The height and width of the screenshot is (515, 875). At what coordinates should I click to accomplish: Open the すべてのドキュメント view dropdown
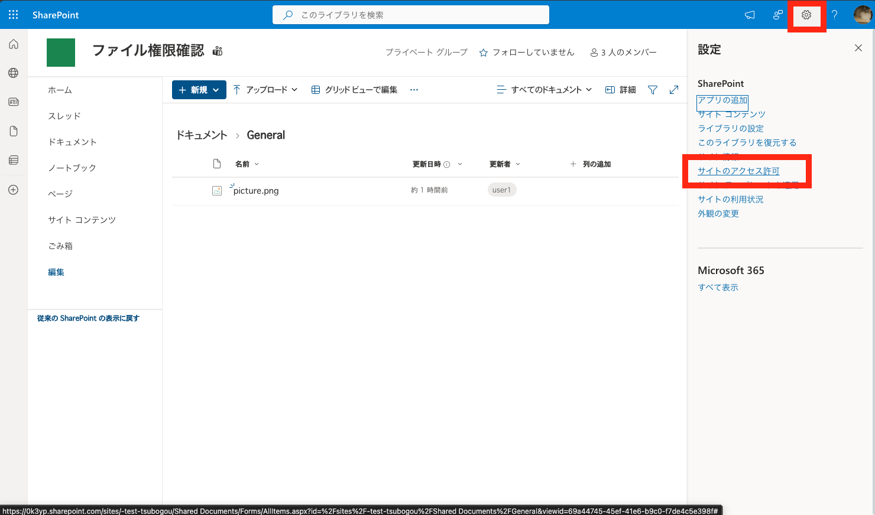[x=544, y=90]
